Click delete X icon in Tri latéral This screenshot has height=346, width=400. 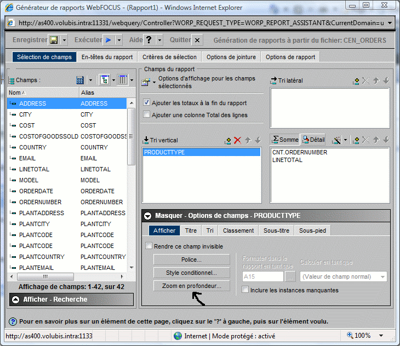click(x=365, y=81)
